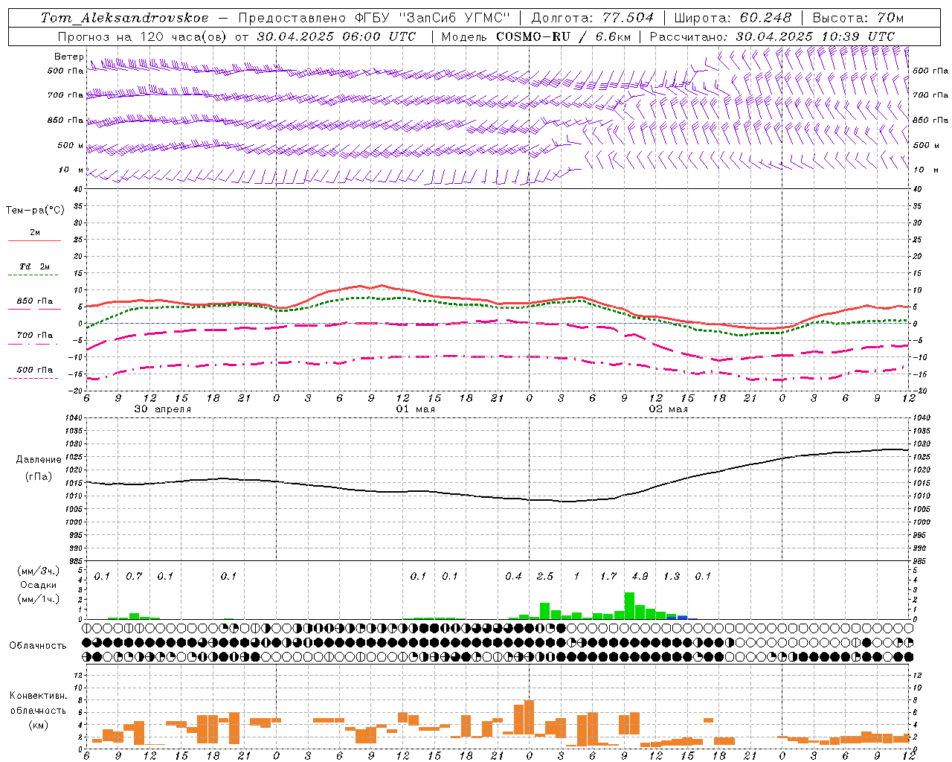Click the Рассчитано: 30.04.2025 10:39 UTC timestamp
Image resolution: width=952 pixels, height=762 pixels.
pyautogui.click(x=773, y=36)
